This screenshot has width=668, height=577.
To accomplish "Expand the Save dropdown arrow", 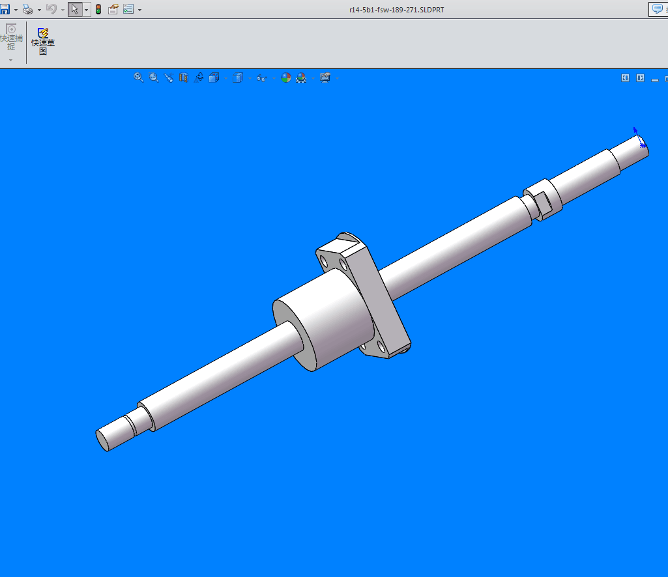I will pyautogui.click(x=16, y=9).
